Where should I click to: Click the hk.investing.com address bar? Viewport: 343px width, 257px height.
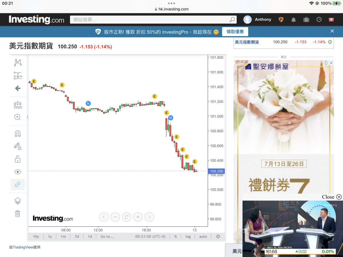pyautogui.click(x=171, y=9)
